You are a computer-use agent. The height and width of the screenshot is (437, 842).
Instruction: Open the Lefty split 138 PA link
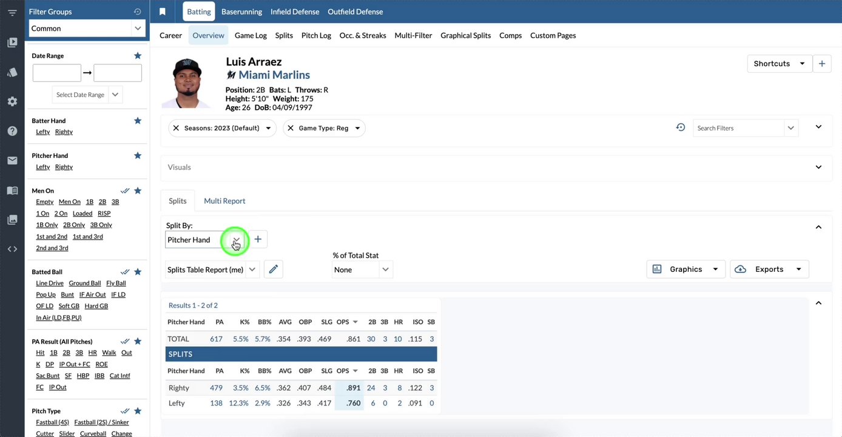[x=216, y=403]
